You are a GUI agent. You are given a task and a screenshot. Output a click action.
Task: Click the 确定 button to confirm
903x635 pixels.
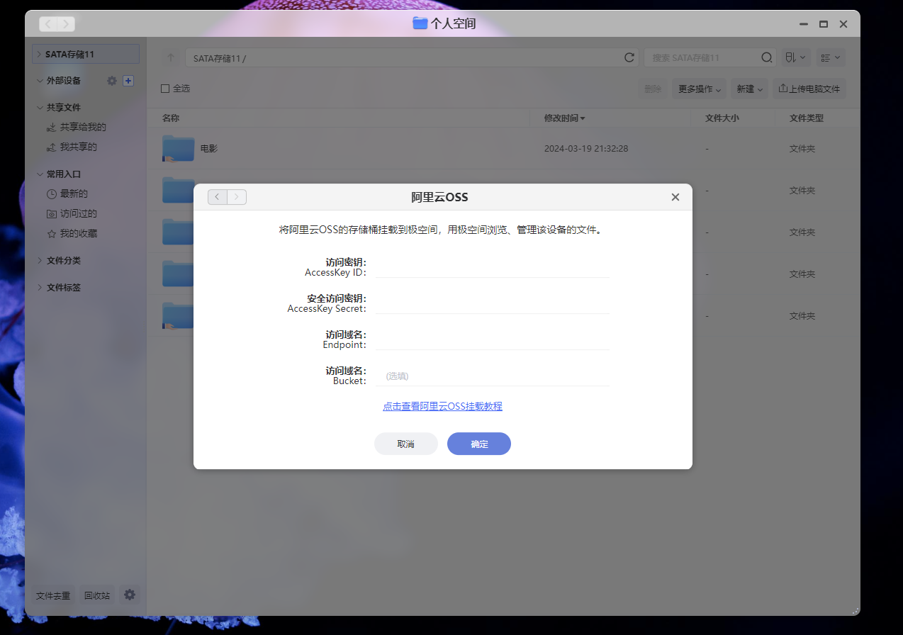[478, 443]
